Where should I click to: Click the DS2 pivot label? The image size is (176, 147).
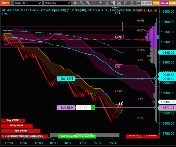[119, 91]
